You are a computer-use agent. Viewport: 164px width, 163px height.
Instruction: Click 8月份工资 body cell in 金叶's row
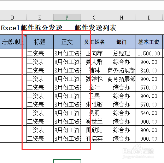click(x=67, y=87)
